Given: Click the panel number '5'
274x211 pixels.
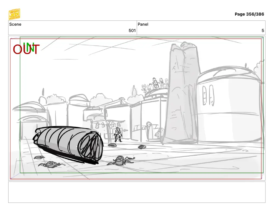Looking at the screenshot, I should click(x=263, y=31).
